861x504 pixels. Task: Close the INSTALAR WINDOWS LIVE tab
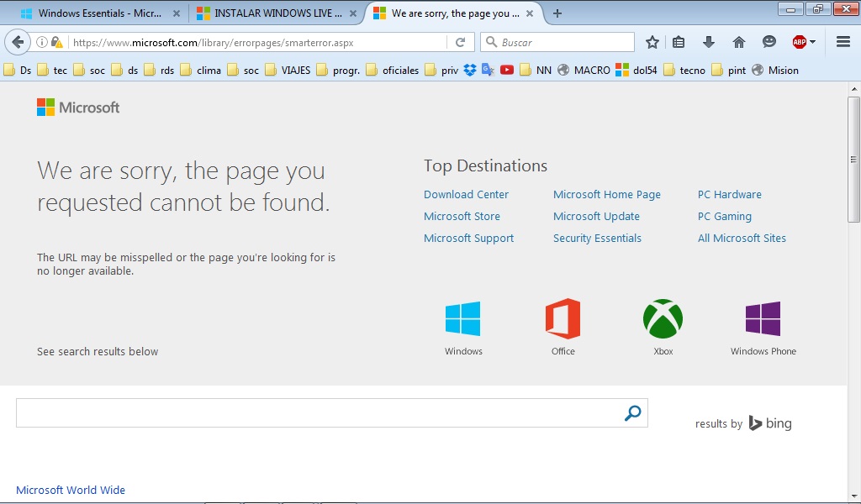tap(353, 13)
